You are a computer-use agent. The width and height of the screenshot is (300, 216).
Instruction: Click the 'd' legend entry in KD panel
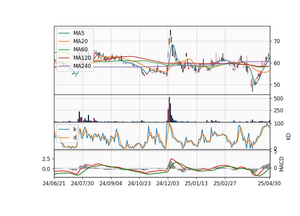75,137
